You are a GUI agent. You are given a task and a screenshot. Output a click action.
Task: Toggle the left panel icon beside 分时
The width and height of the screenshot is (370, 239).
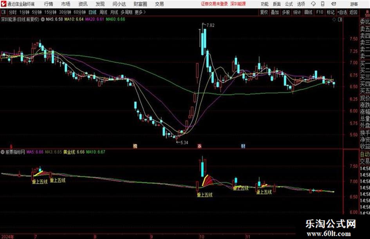(3, 12)
